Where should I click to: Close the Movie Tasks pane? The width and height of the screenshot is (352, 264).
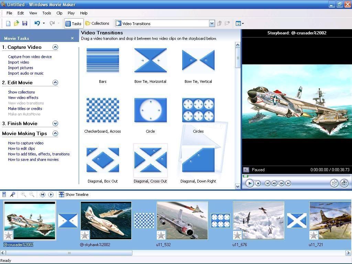click(72, 38)
